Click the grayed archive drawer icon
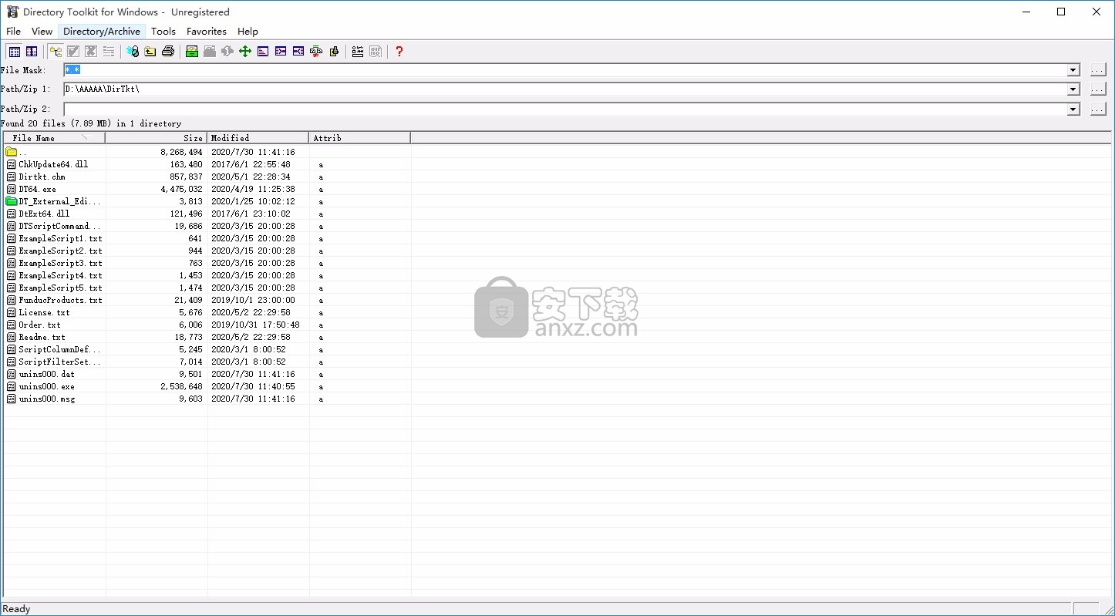 210,52
